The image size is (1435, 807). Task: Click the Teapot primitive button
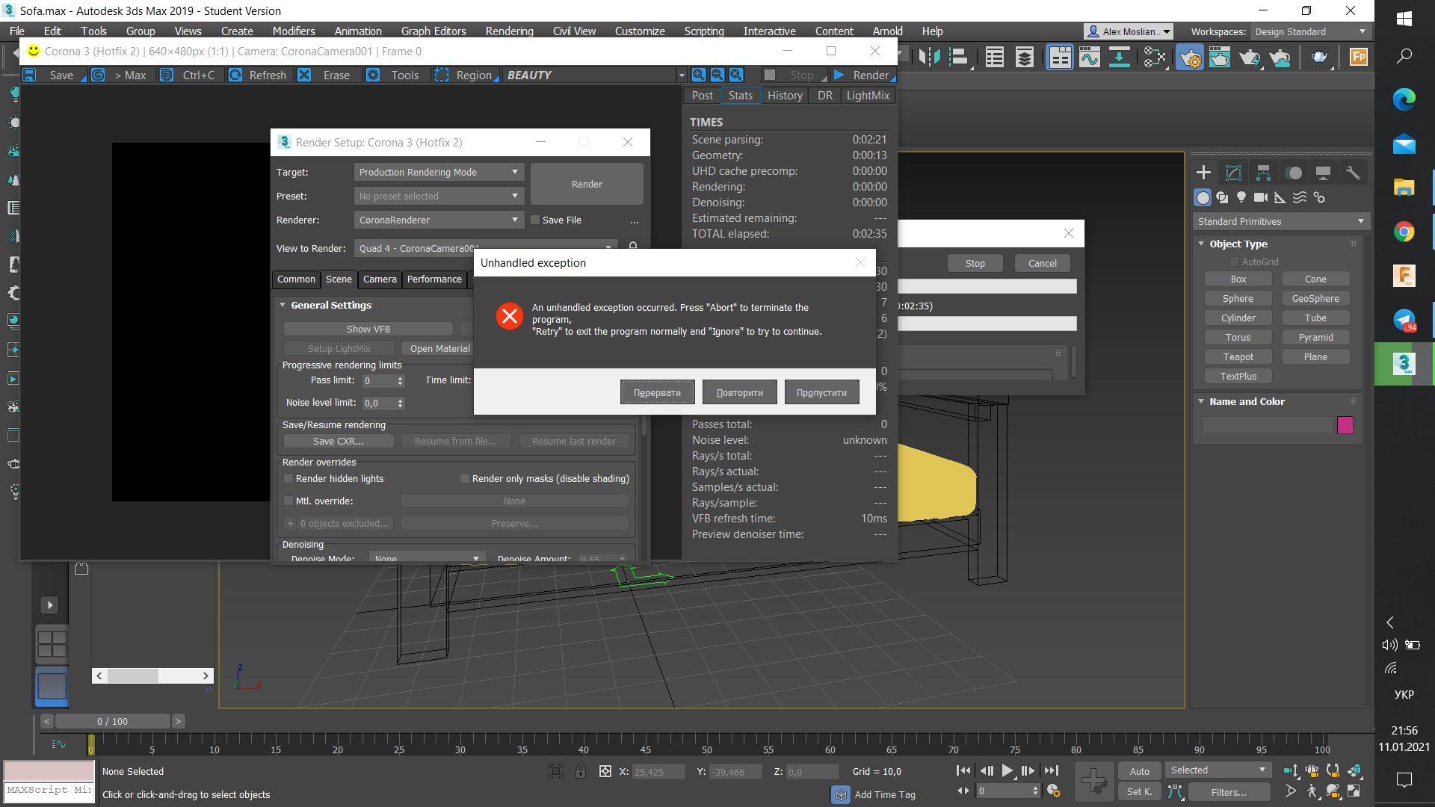1238,357
